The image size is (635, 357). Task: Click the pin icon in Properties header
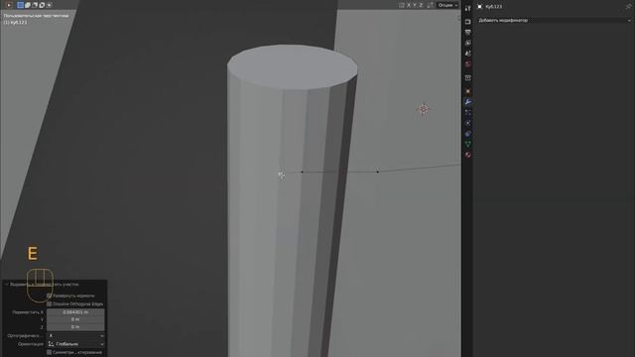point(628,7)
